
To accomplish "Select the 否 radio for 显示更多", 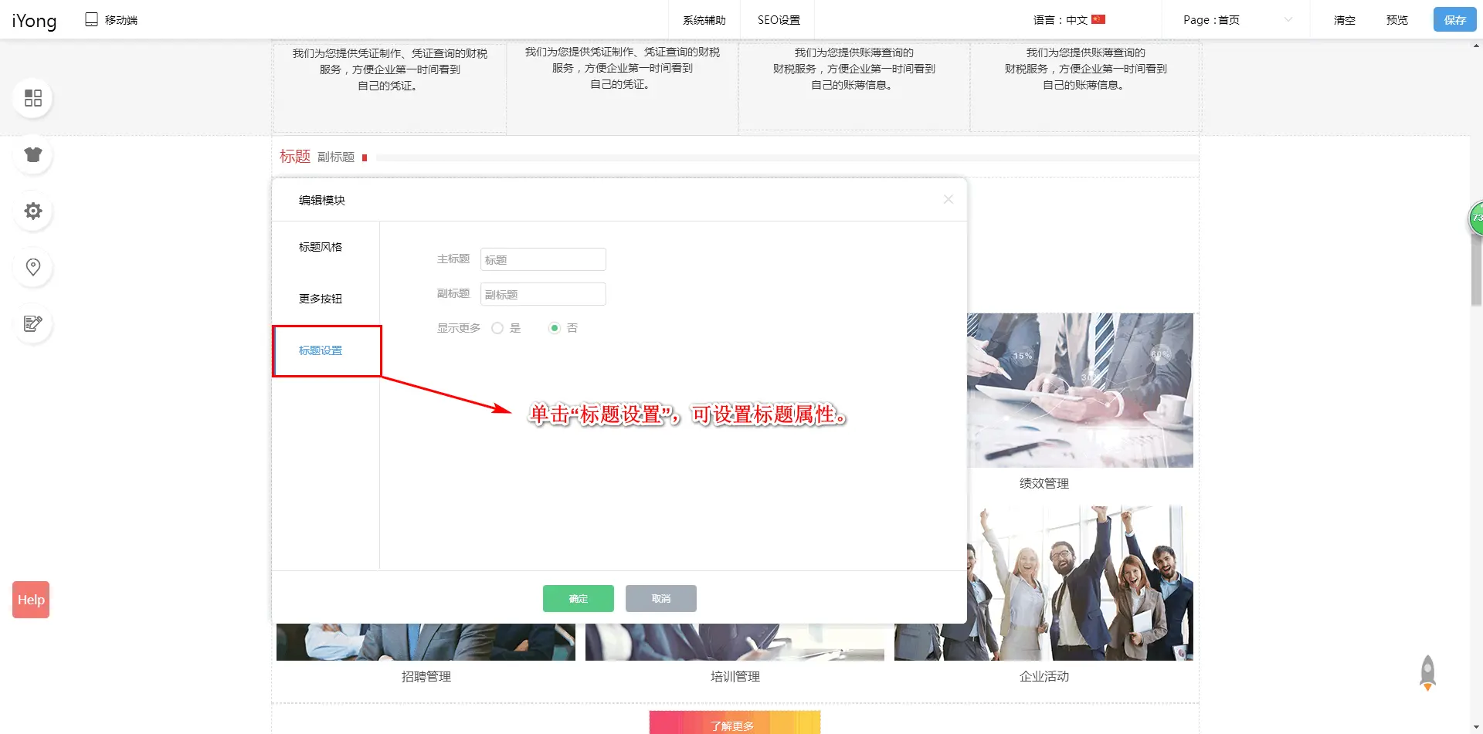I will (554, 328).
